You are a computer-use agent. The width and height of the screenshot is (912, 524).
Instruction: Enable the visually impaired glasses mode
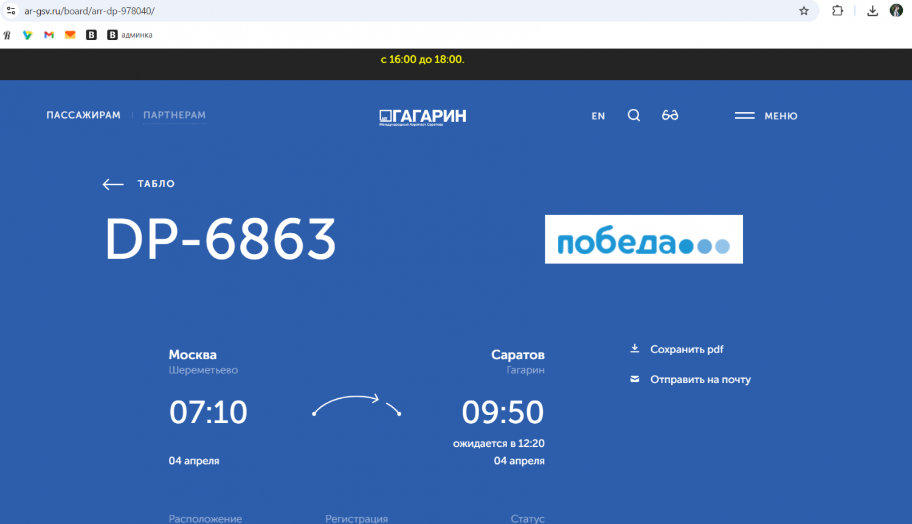670,115
